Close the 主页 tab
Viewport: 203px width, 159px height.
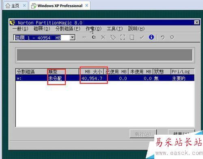click(24, 6)
